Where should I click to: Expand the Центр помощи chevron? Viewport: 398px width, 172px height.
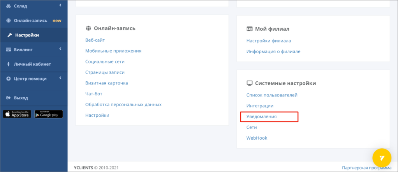[60, 78]
